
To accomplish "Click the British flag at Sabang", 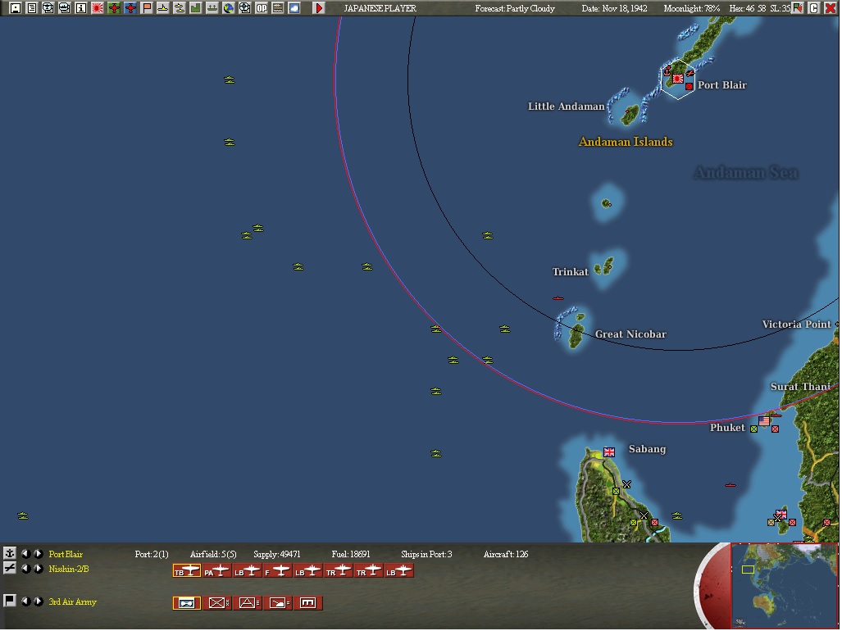I will click(x=609, y=452).
